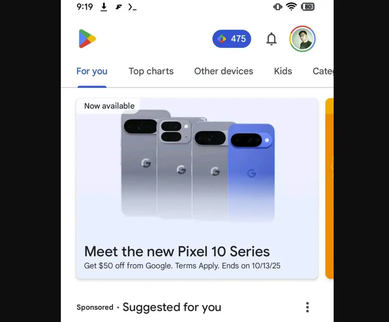Open the Pixel 10 Series promo card

point(197,188)
